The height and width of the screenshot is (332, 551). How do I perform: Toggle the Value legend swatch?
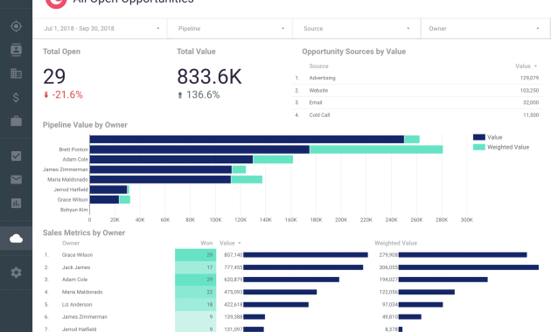coord(479,137)
